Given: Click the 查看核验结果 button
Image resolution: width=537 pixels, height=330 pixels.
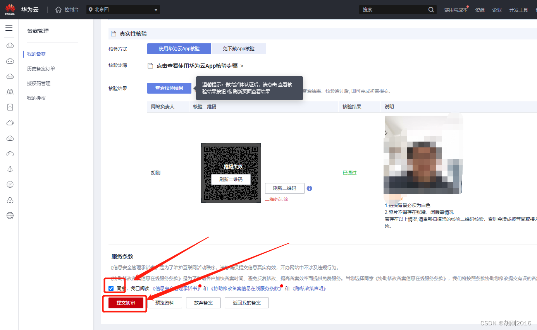Looking at the screenshot, I should (x=169, y=88).
